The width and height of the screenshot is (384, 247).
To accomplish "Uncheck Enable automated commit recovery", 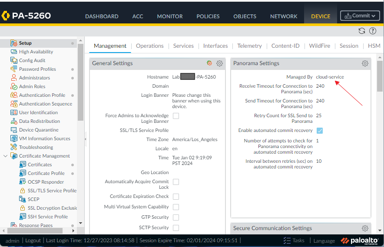I will tap(320, 131).
